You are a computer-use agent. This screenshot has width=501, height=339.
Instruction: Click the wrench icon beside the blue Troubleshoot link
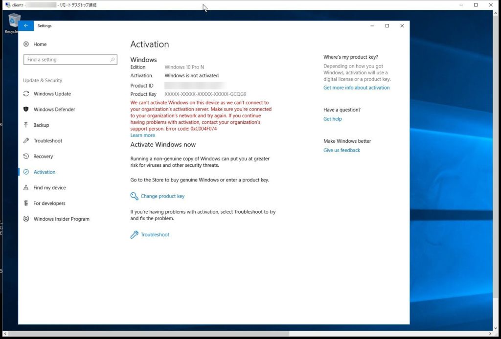click(x=134, y=235)
